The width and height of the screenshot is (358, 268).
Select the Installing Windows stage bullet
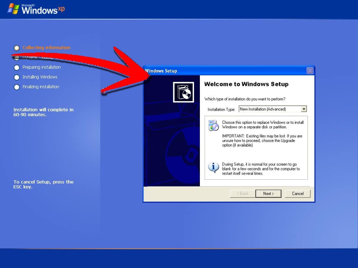17,77
